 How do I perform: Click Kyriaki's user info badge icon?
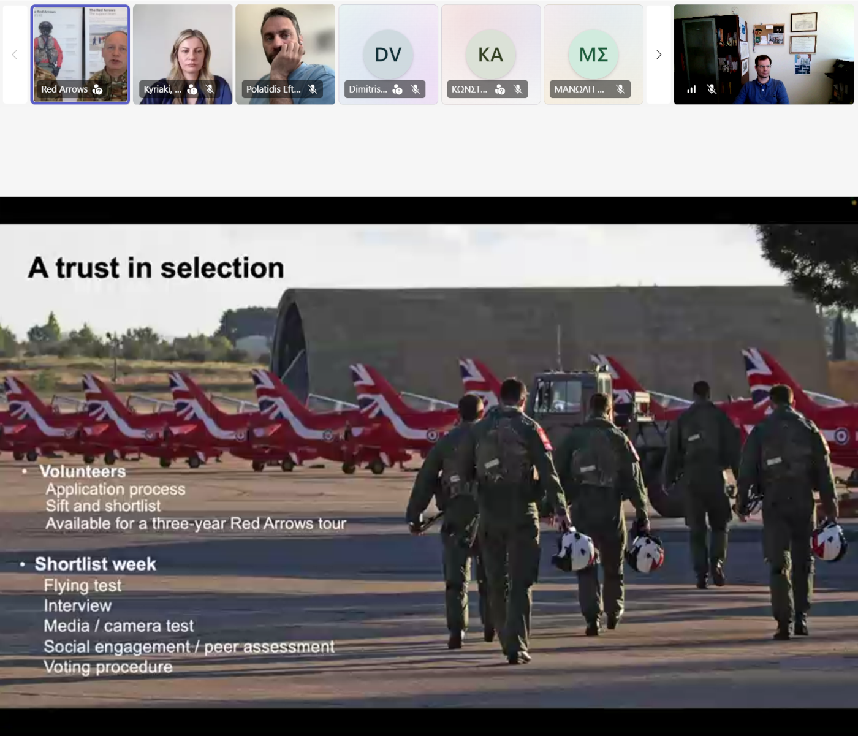(x=192, y=89)
